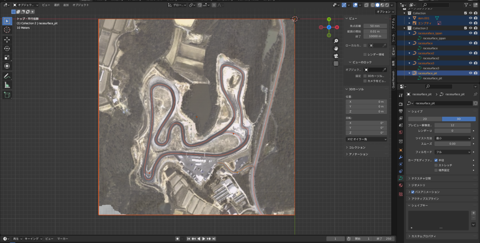Select the Move tool in the toolbar
This screenshot has height=243, width=480.
pyautogui.click(x=7, y=40)
